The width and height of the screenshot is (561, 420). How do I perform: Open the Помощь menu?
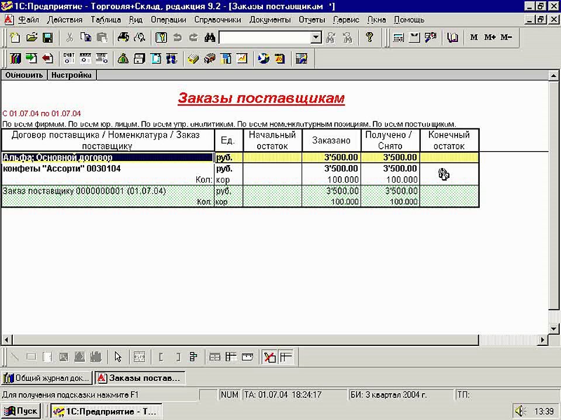coord(409,20)
